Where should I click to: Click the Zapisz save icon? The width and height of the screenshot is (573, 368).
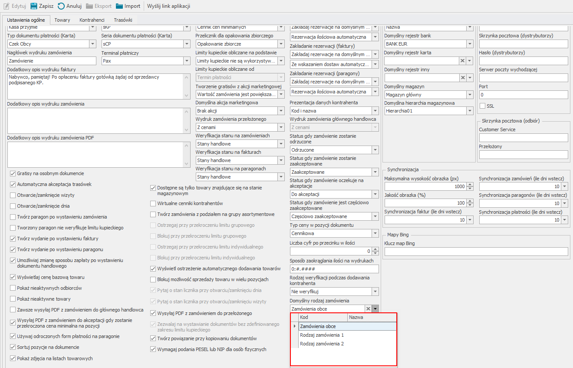coord(34,6)
